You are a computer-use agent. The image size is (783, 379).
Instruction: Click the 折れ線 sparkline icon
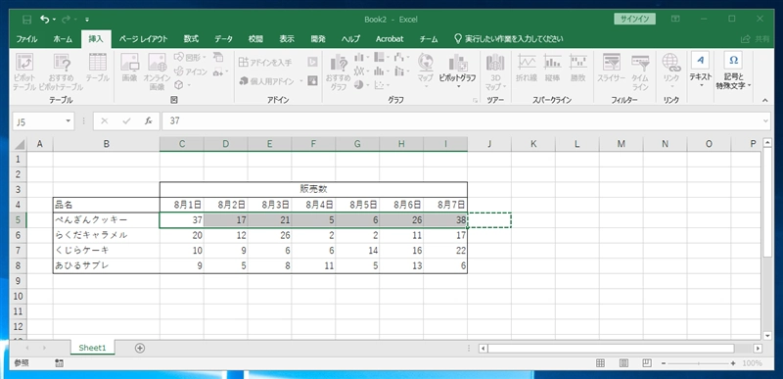[527, 68]
